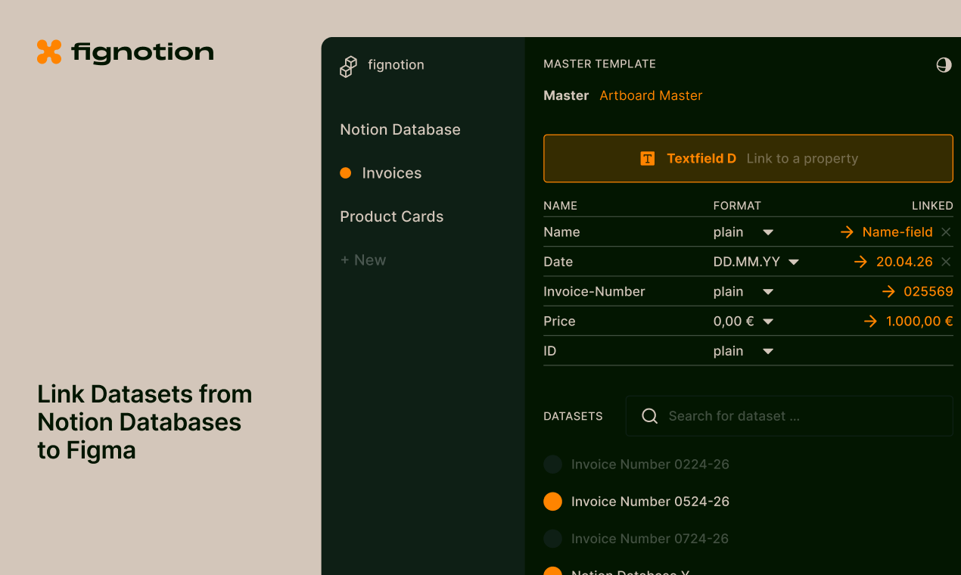Click the 1.000,00 € linked value
The width and height of the screenshot is (961, 575).
pyautogui.click(x=919, y=322)
